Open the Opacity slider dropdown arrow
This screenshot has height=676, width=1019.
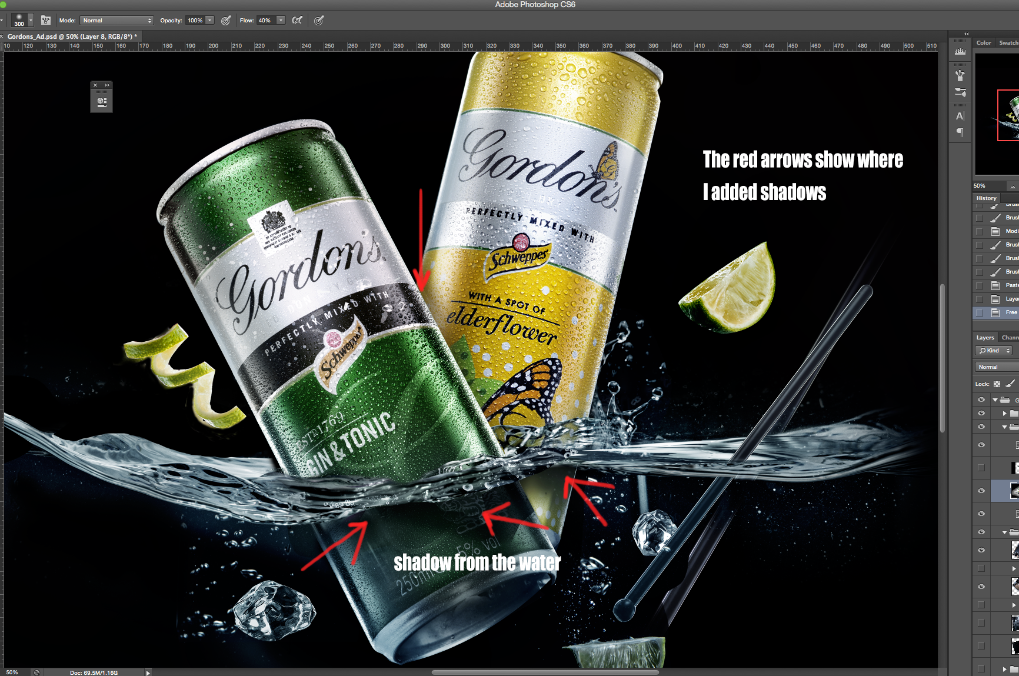pyautogui.click(x=209, y=21)
